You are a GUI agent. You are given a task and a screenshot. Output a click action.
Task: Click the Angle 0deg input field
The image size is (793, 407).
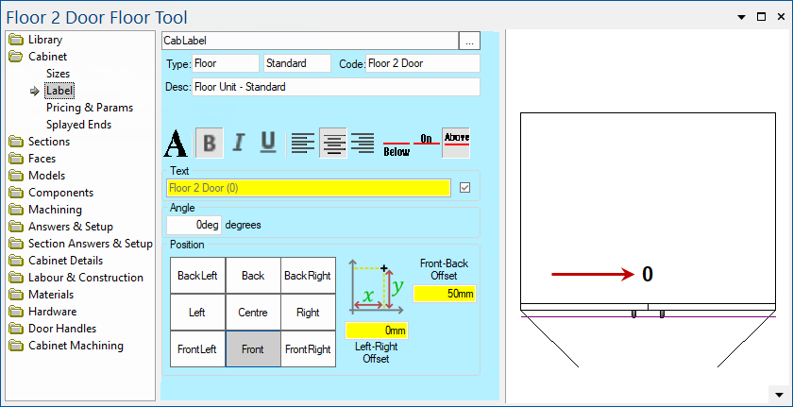(194, 225)
